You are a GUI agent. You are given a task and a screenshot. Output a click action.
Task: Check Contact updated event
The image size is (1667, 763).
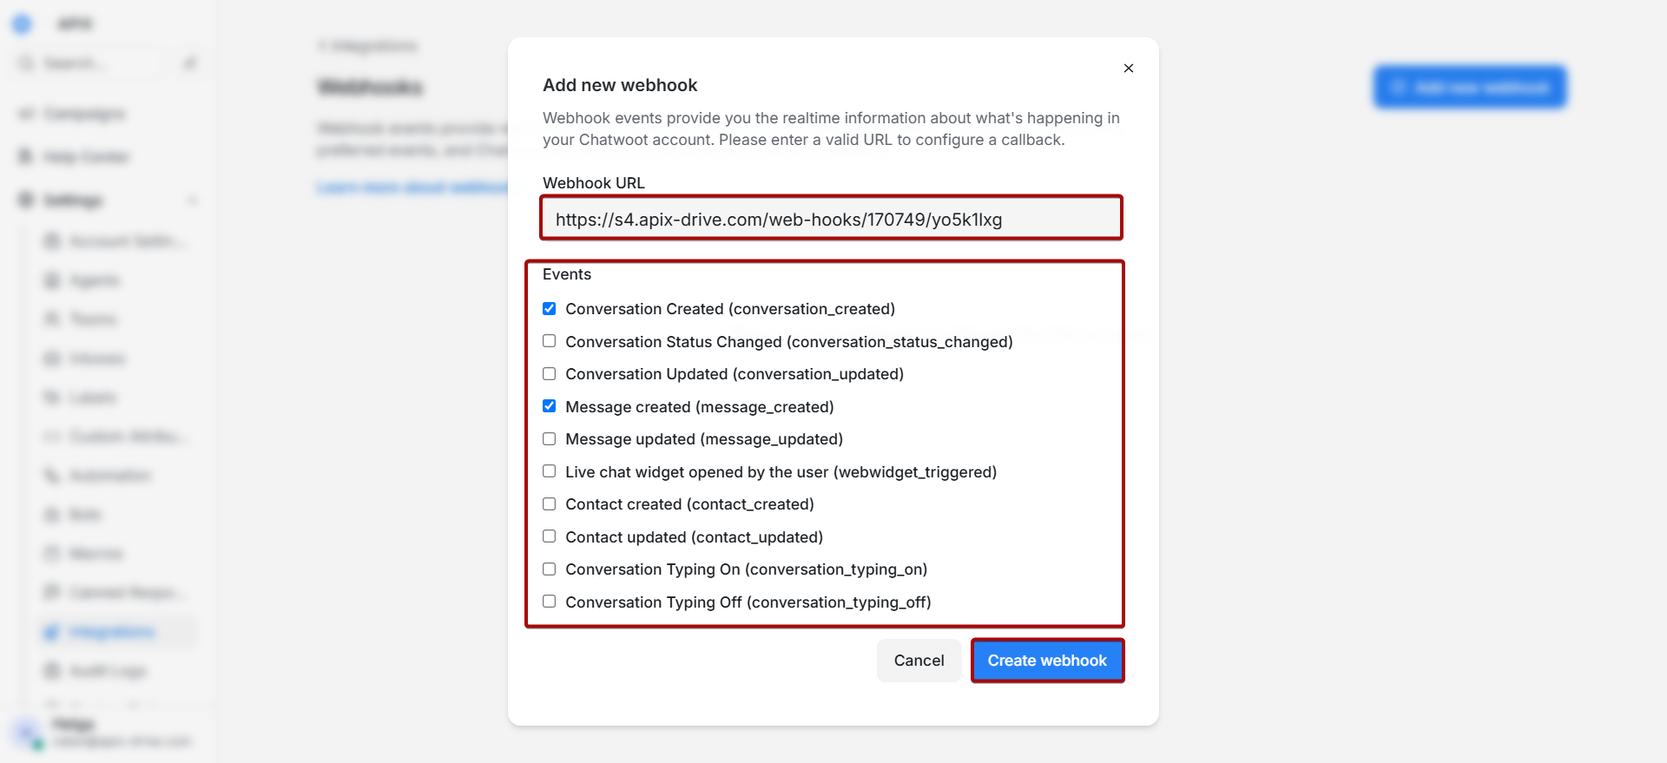[550, 536]
